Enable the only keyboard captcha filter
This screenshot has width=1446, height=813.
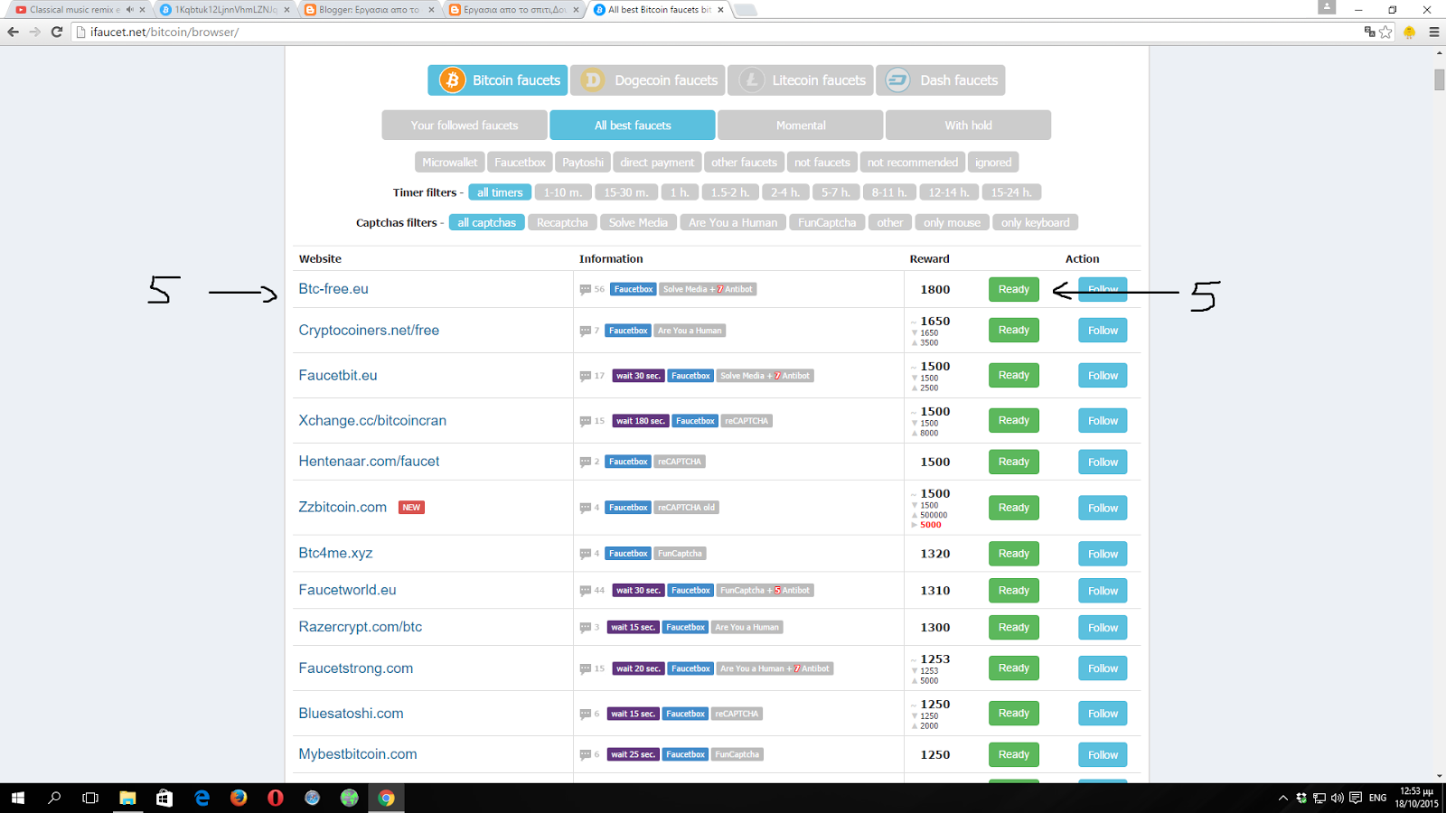click(1036, 222)
